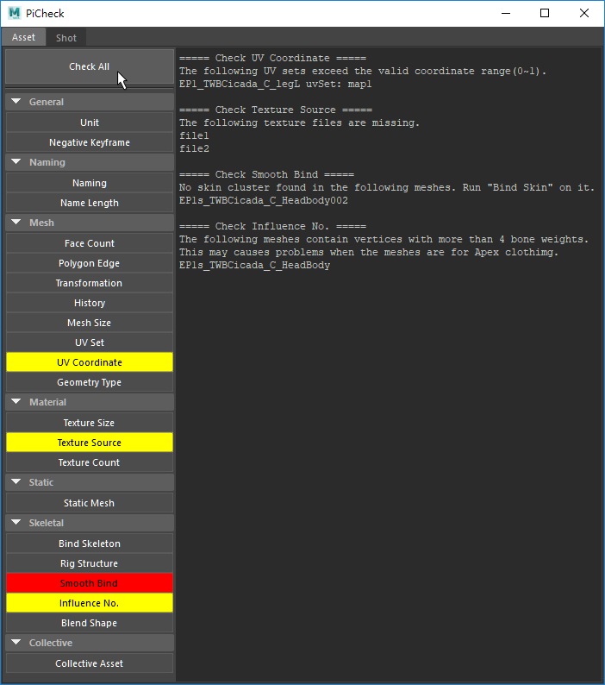Run the Collective Asset check
This screenshot has width=605, height=685.
pyautogui.click(x=90, y=663)
